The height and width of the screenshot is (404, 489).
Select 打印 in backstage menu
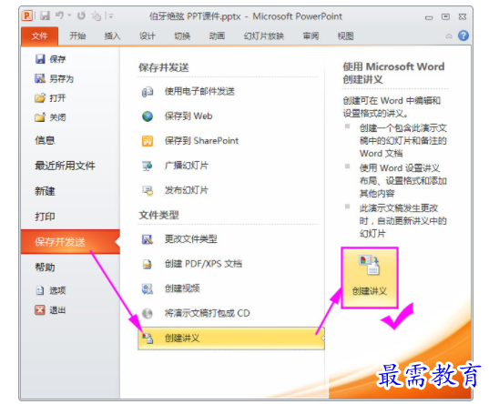pyautogui.click(x=45, y=217)
